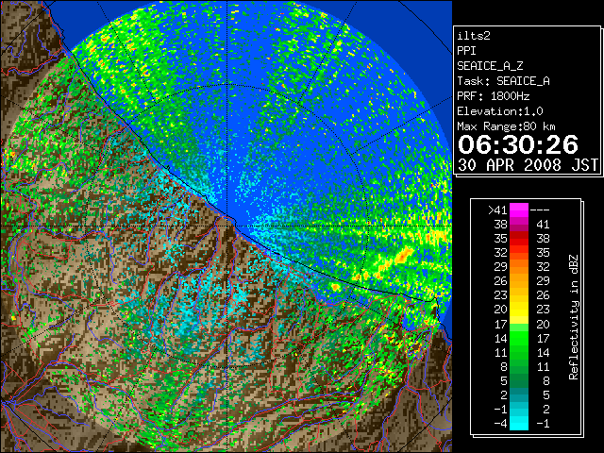Click the 06:30:26 timestamp
The height and width of the screenshot is (453, 604).
[x=518, y=144]
